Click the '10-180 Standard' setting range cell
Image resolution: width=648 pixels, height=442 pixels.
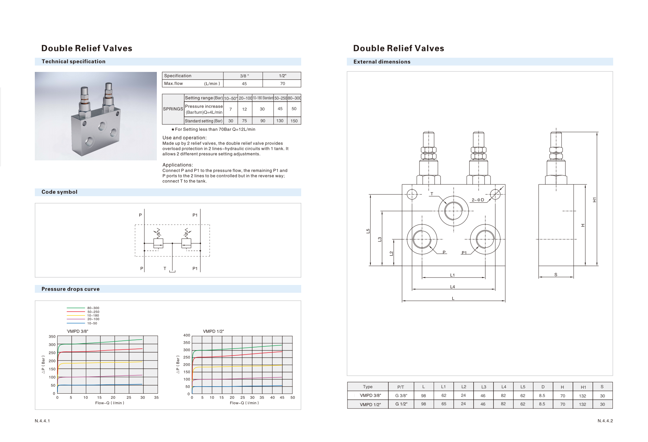coord(263,98)
